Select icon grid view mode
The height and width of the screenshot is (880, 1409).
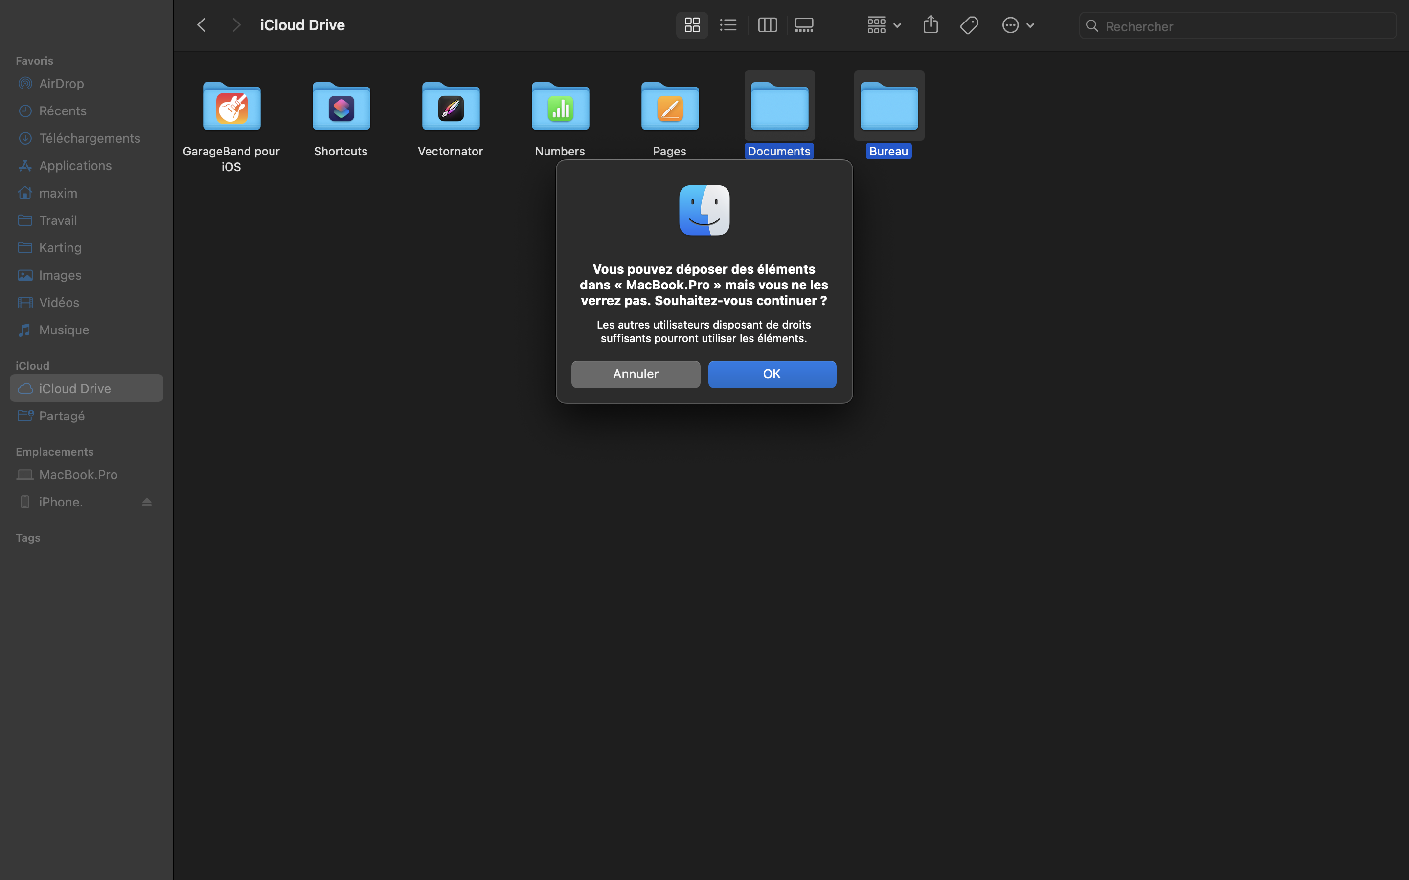click(692, 25)
